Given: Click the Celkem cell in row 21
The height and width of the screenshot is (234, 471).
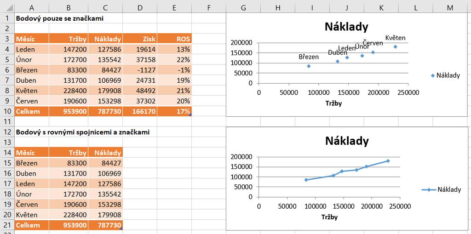Looking at the screenshot, I should click(x=32, y=225).
